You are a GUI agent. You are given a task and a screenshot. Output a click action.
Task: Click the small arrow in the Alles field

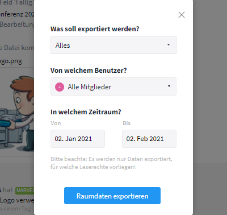point(169,45)
